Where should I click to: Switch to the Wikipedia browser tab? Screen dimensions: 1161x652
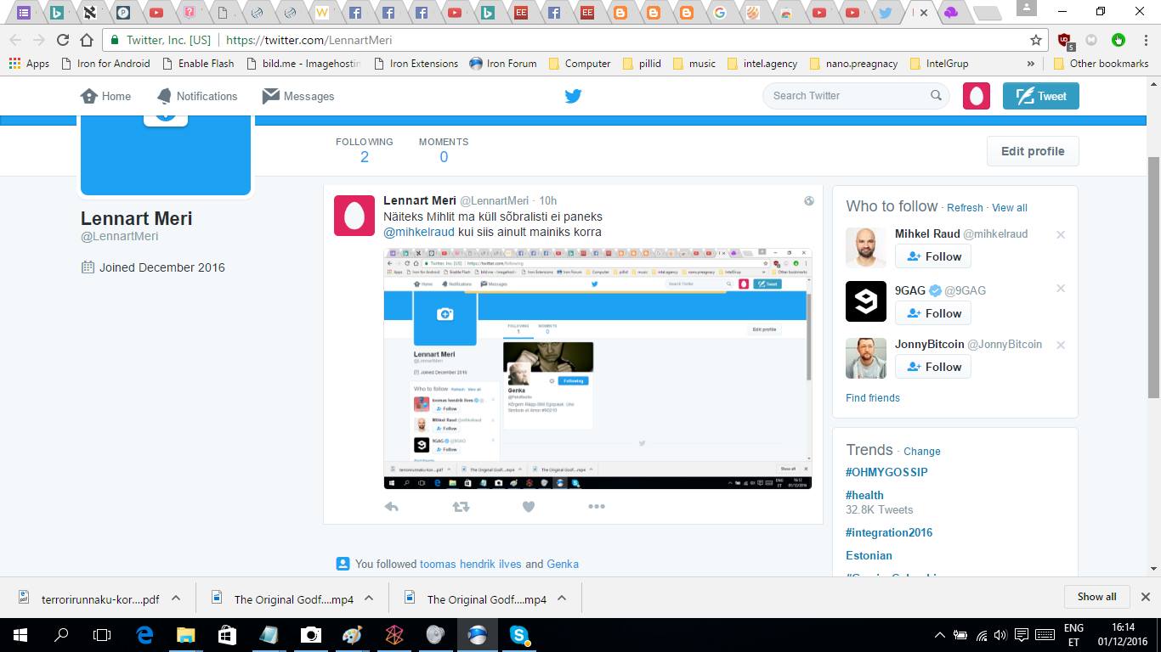click(322, 13)
